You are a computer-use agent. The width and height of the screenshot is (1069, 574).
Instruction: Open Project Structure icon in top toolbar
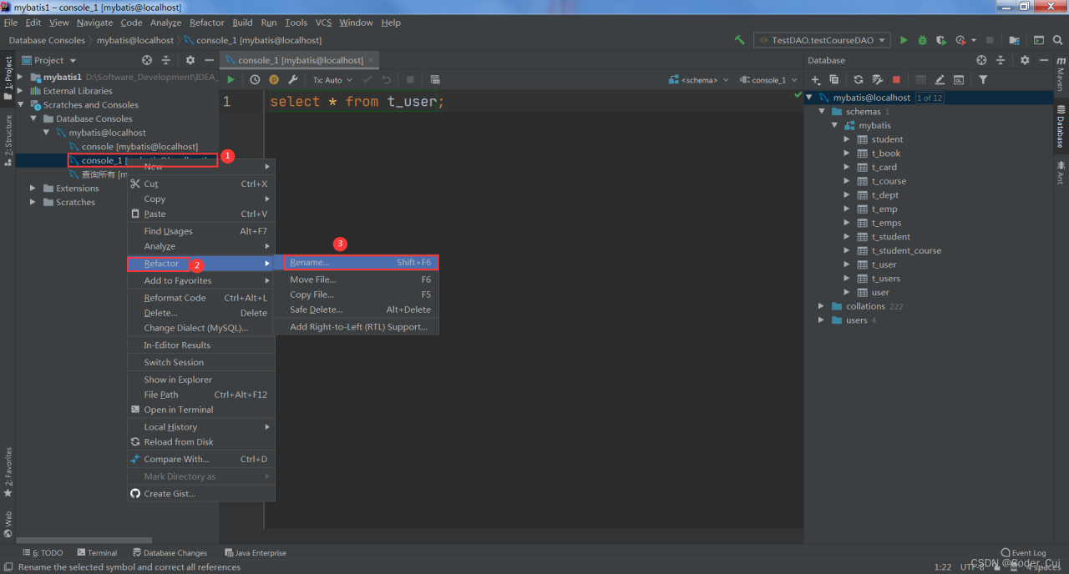point(1014,40)
